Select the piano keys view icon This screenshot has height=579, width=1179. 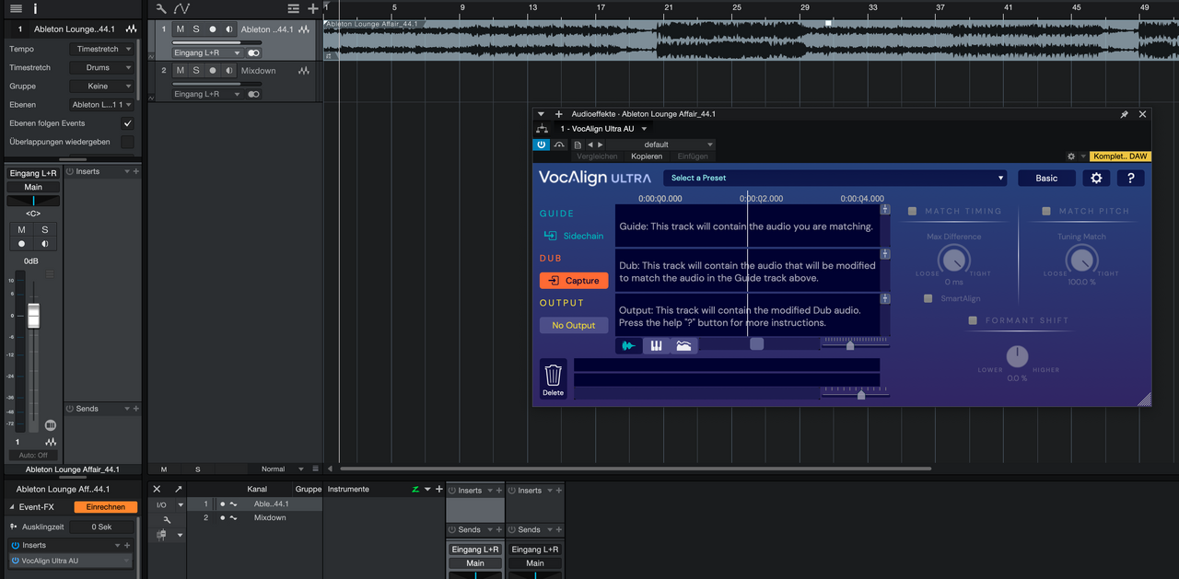point(657,346)
